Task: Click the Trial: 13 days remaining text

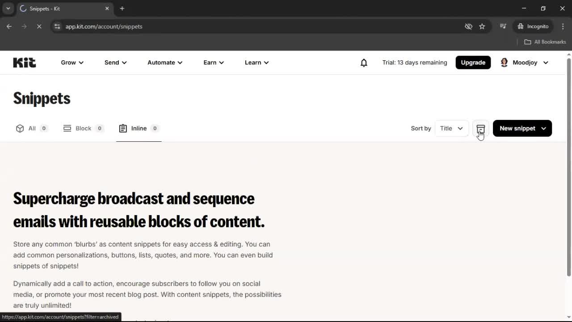Action: click(414, 63)
